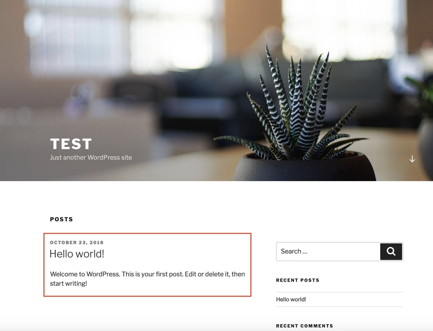
Task: Click the Welcome to WordPress excerpt line
Action: (148, 274)
